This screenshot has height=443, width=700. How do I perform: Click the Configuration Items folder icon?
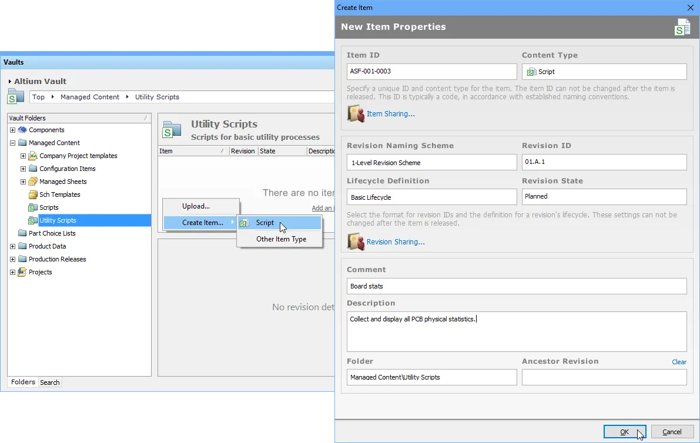33,169
